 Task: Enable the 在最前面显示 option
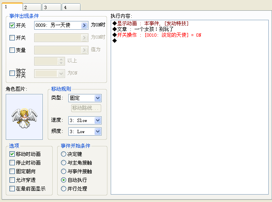coord(12,189)
